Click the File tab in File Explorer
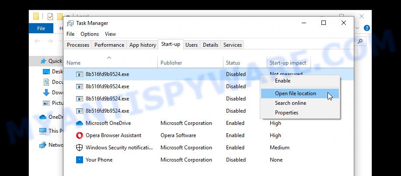 (41, 28)
